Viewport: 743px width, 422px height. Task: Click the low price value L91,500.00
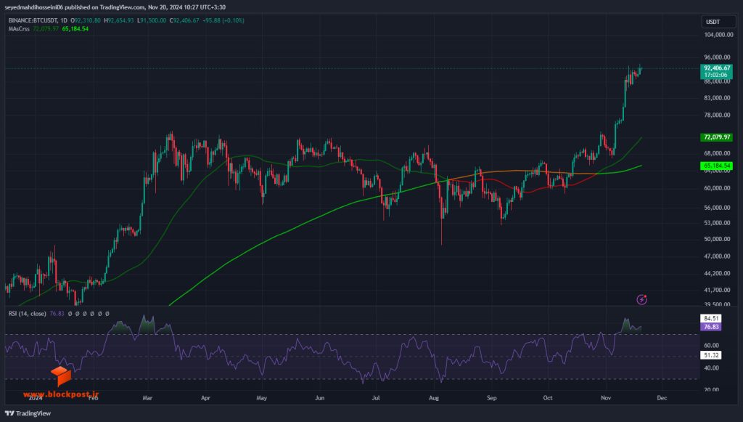[152, 21]
